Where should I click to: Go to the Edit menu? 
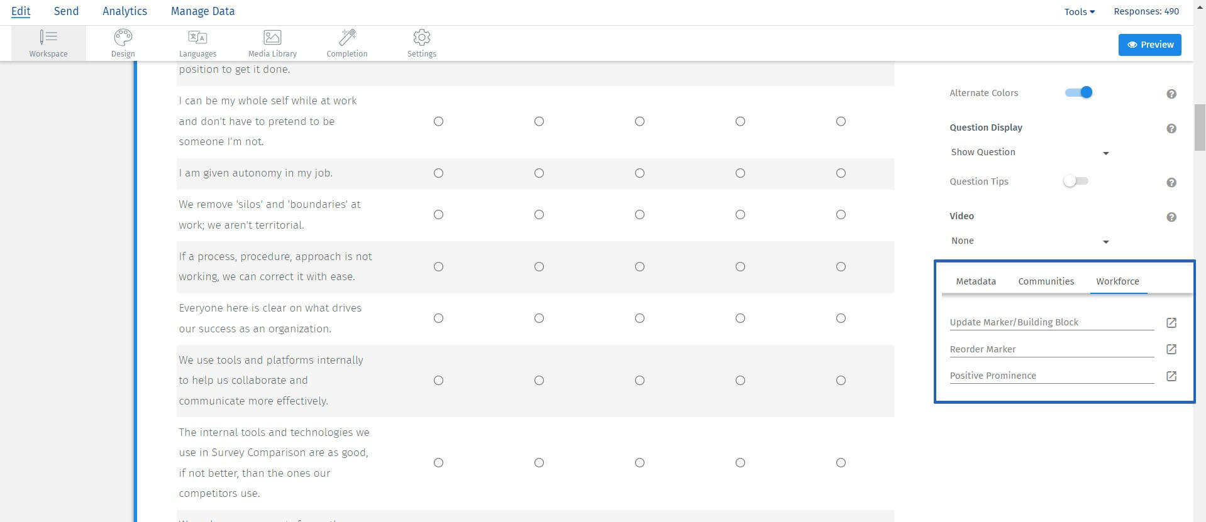21,11
